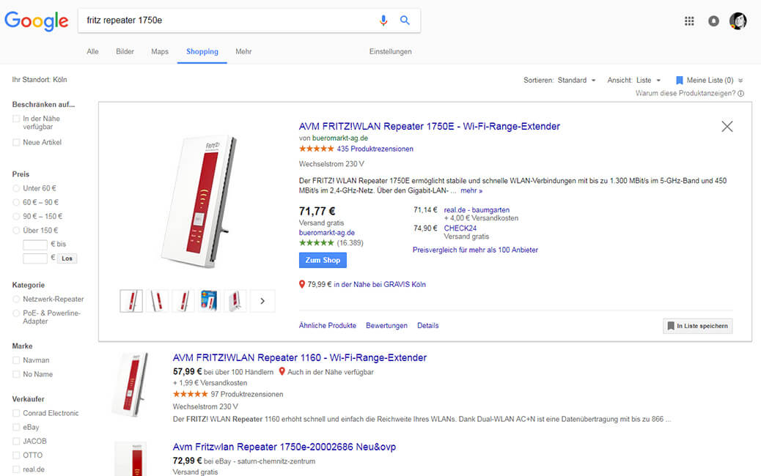Open Bewertungen link

coord(387,326)
